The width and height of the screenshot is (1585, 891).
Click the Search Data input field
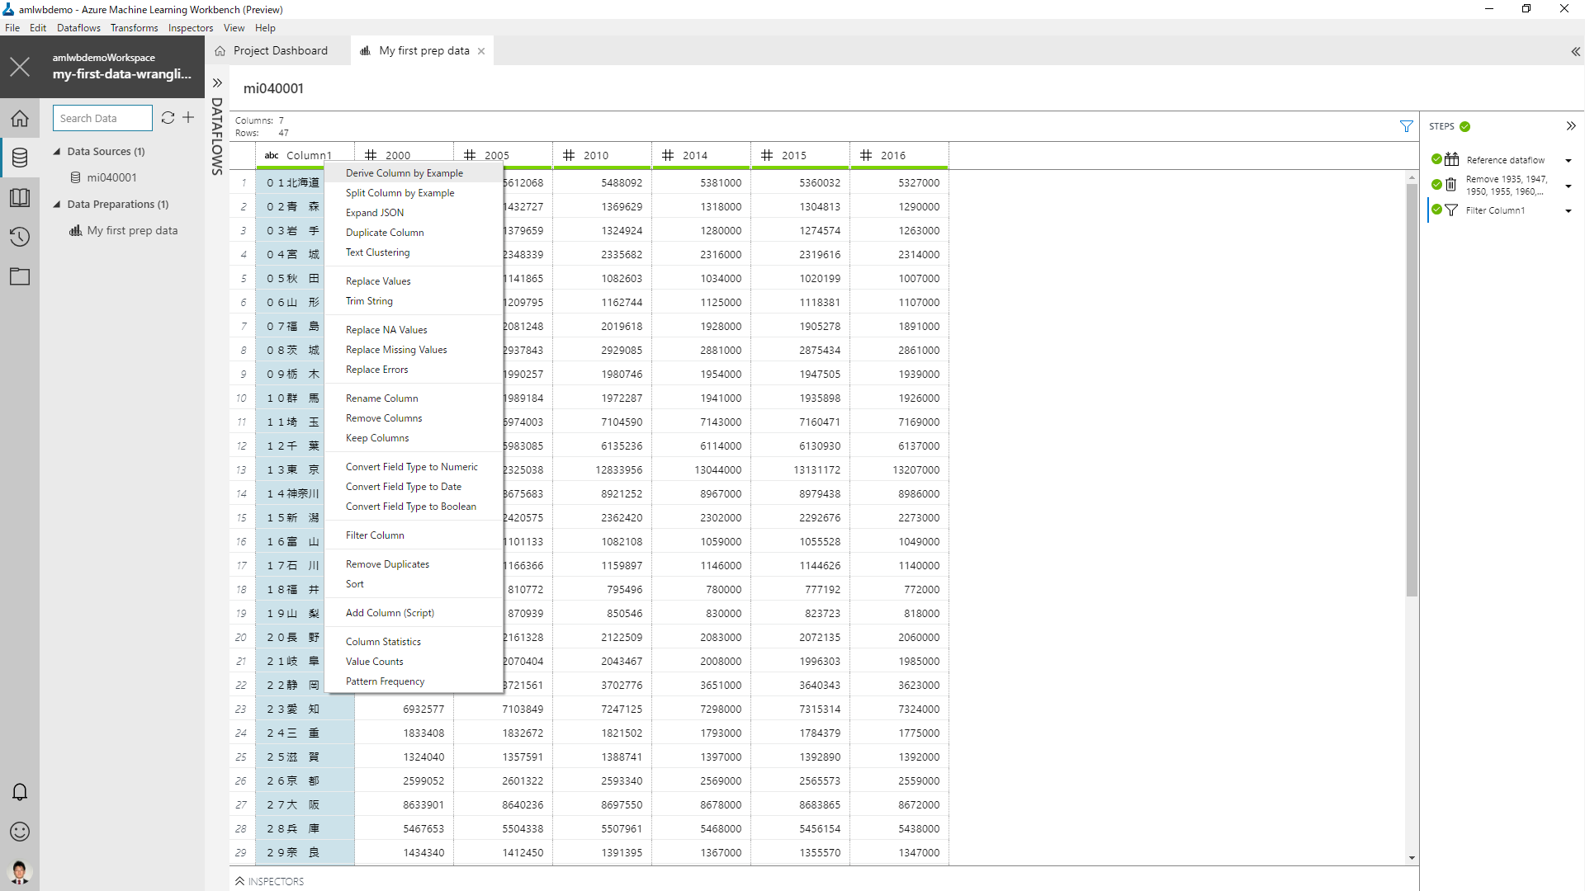click(x=102, y=118)
